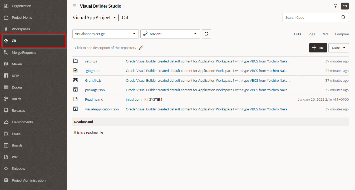
Task: Expand the branch1 branch selector
Action: pos(170,34)
